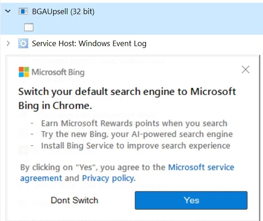Screen dimensions: 263x221
Task: Choose Dont Switch in the Bing prompt
Action: [74, 200]
